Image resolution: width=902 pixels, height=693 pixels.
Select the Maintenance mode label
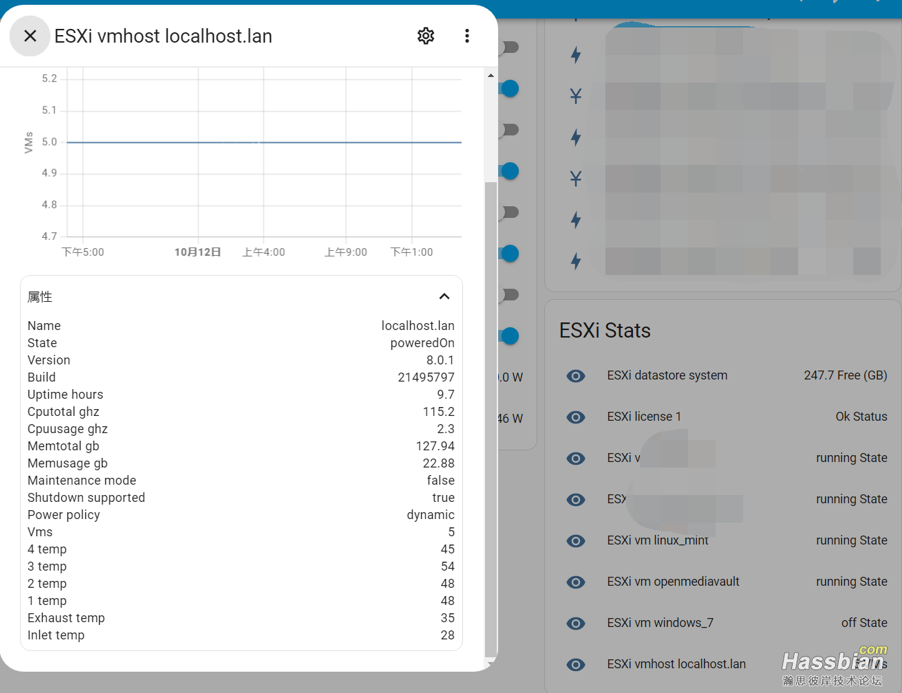[x=82, y=481]
